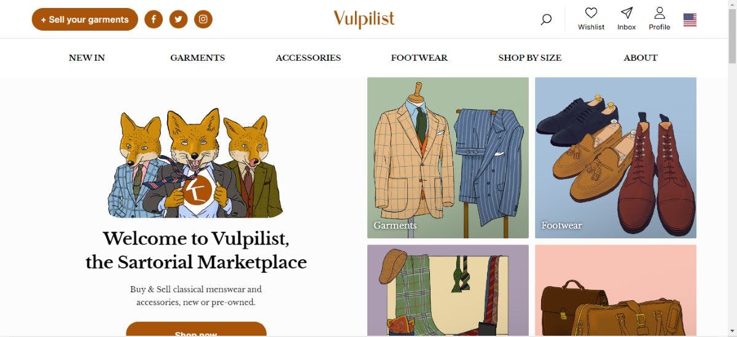Open the NEW IN menu
Viewport: 737px width, 337px height.
87,58
